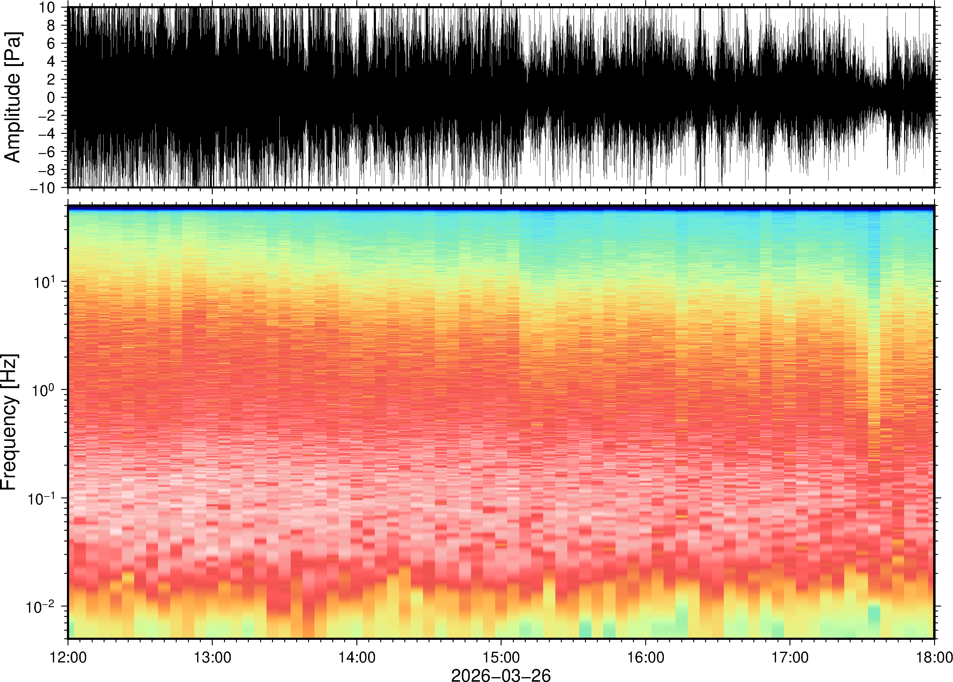Screen dimensions: 953x682
Task: Click the -10 amplitude tick label
Action: click(x=42, y=188)
